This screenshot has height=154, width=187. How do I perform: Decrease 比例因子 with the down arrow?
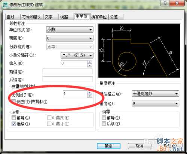point(90,96)
